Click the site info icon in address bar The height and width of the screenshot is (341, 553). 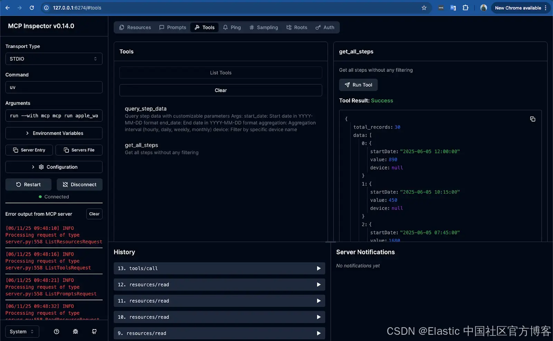click(x=46, y=8)
